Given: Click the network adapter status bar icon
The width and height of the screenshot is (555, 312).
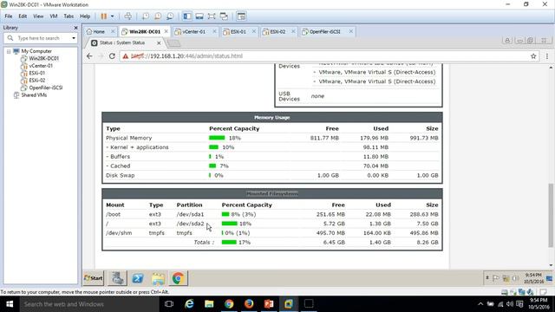Looking at the screenshot, I should tap(522, 292).
